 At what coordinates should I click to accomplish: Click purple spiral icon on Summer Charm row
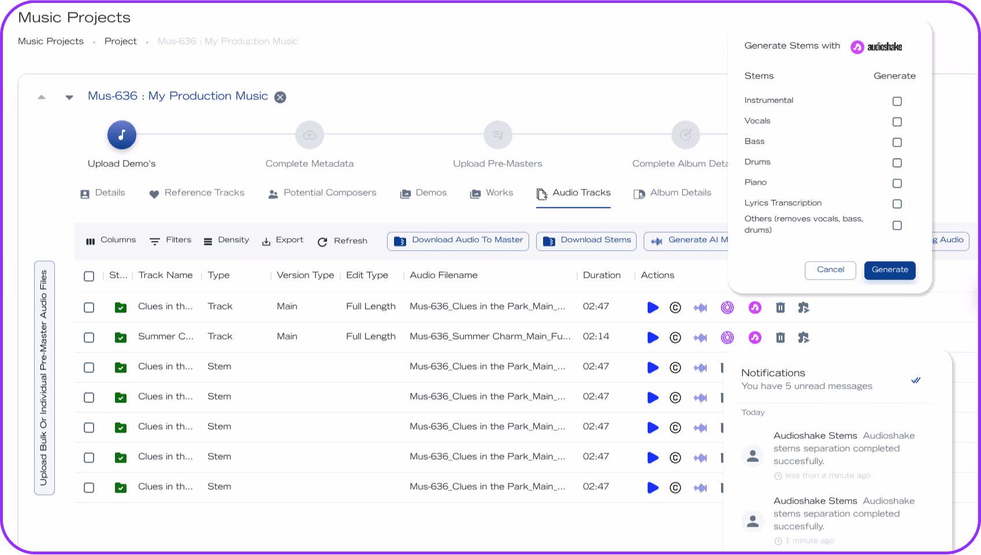tap(727, 338)
